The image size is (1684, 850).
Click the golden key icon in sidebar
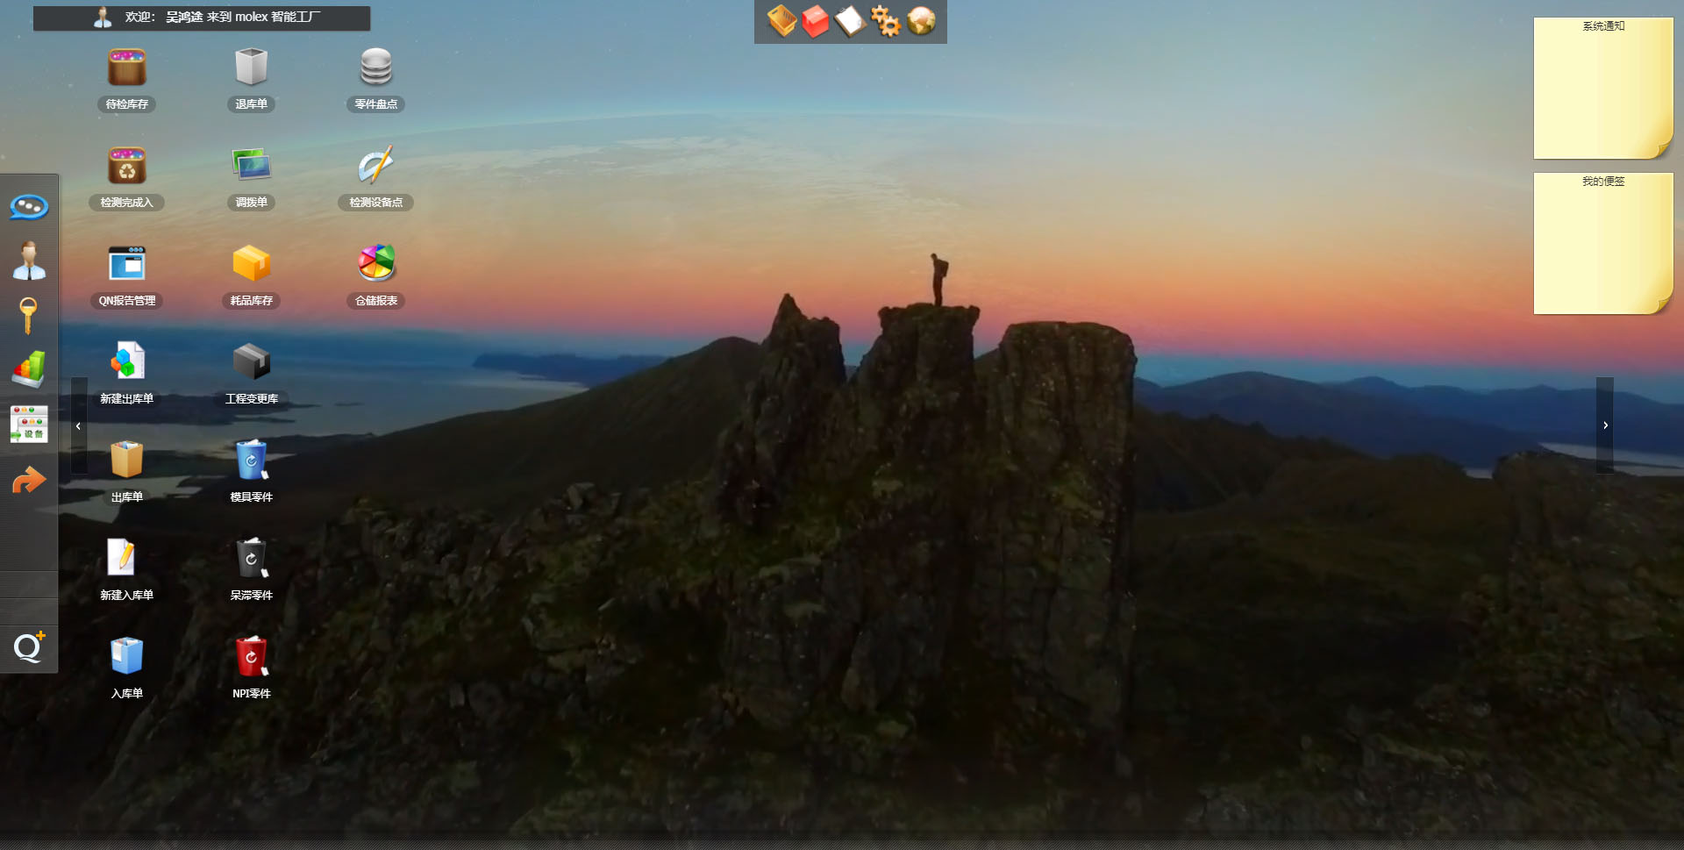[x=29, y=316]
